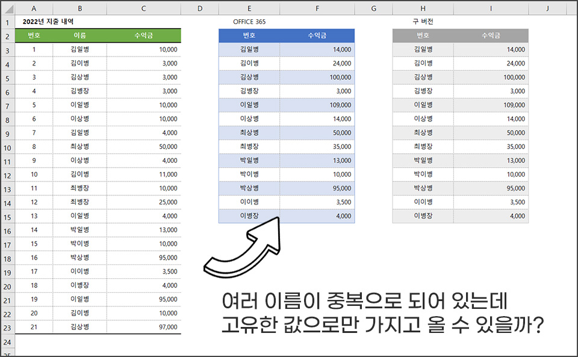Select column J header

tap(547, 8)
